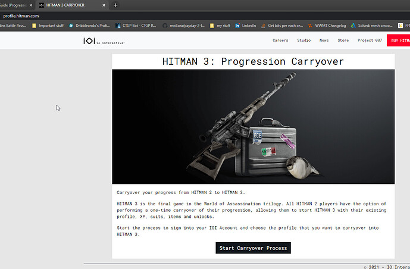Open the mwSora/payday-2 GitHub bookmark
Viewport: 410px width, 269px height.
[183, 26]
